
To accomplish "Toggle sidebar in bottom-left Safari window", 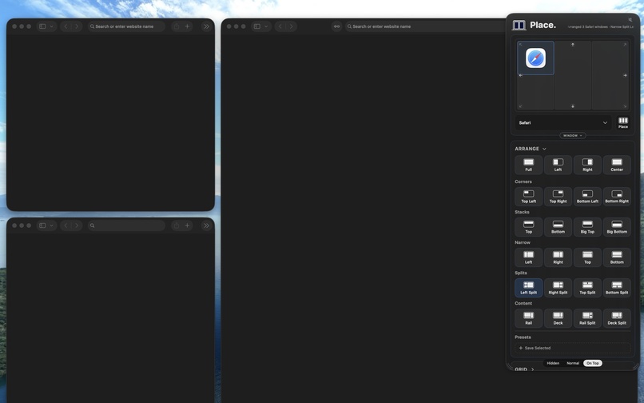I will pyautogui.click(x=42, y=225).
